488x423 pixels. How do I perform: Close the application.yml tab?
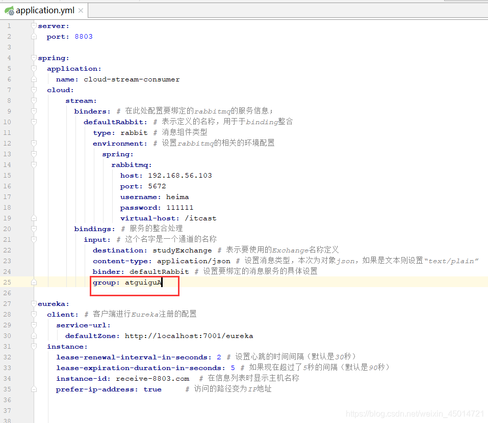pos(81,11)
